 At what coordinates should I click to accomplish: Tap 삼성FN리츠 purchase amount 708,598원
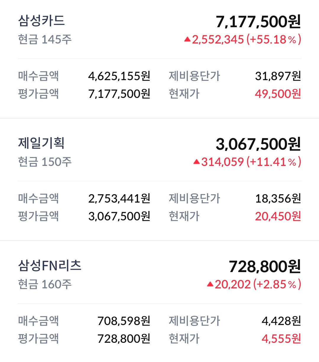124,321
